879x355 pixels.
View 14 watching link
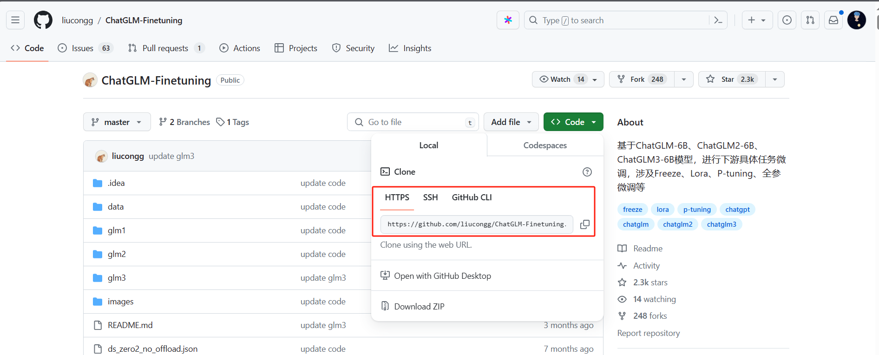[647, 299]
